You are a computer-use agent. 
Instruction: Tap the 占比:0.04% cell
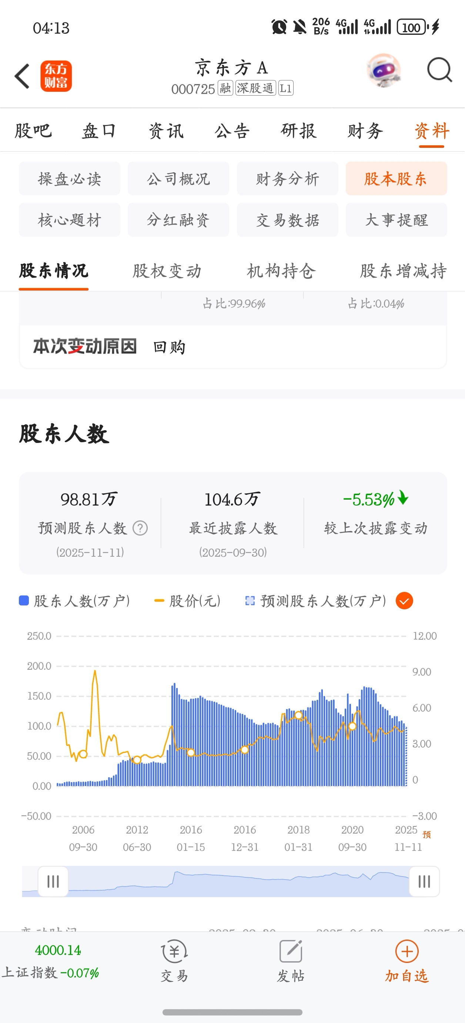click(376, 304)
